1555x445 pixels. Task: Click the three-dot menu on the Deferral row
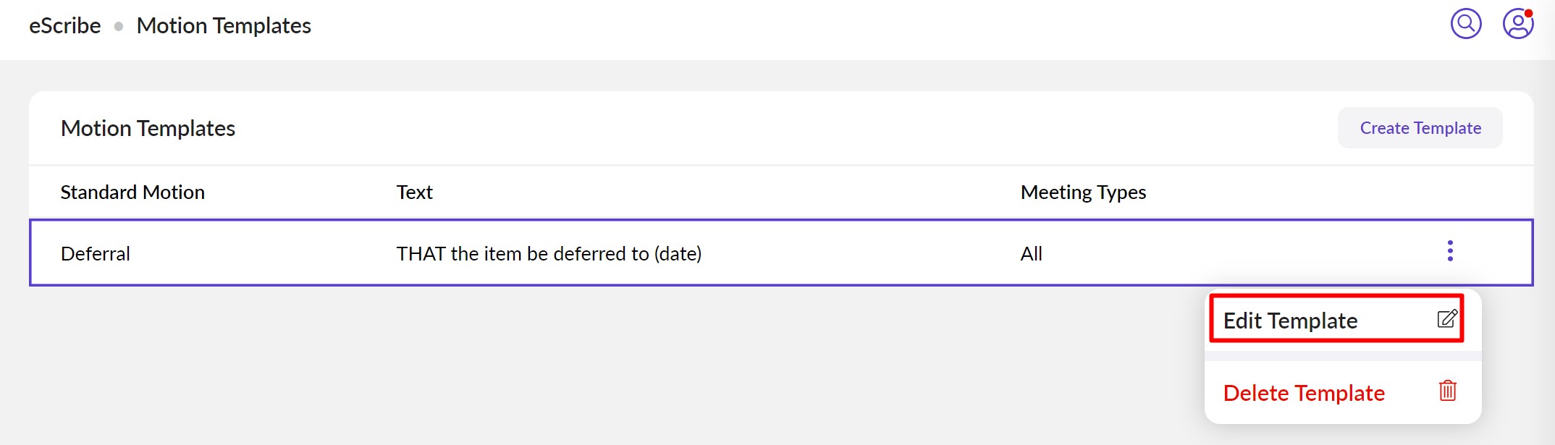coord(1450,251)
